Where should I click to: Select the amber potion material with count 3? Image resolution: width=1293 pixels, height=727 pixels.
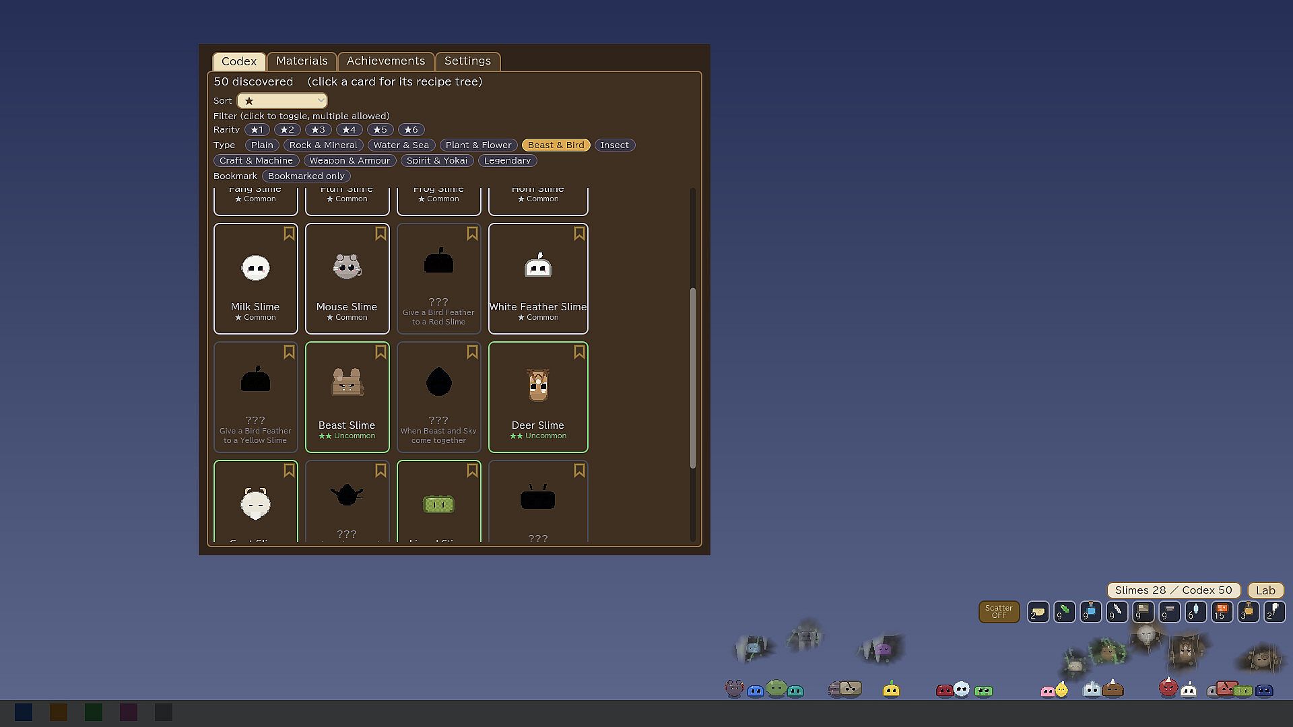pos(1248,612)
